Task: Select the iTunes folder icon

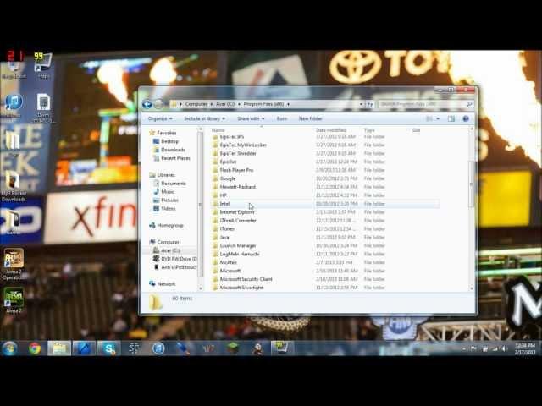Action: [215, 229]
